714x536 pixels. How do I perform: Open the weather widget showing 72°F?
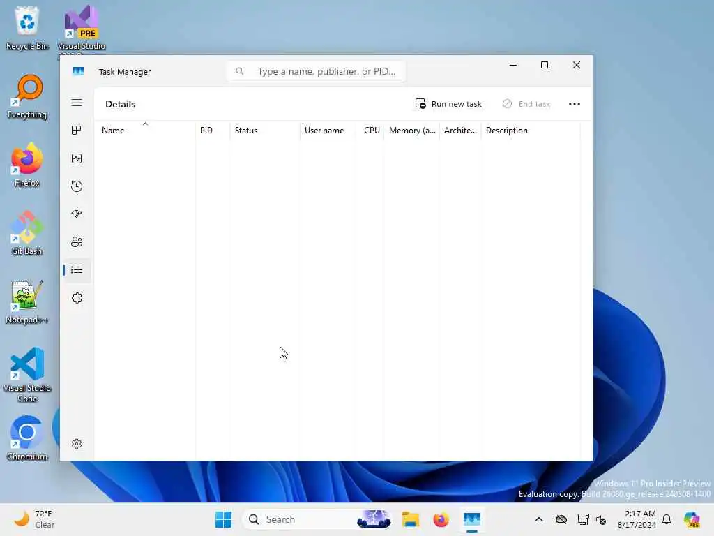[x=34, y=519]
